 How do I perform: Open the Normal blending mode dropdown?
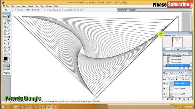[170, 76]
